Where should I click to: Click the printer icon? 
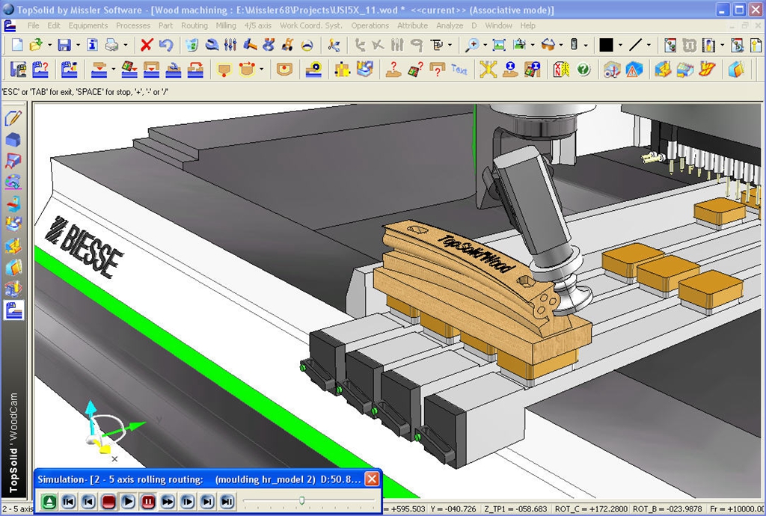[x=112, y=46]
